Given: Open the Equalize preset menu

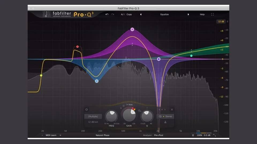Looking at the screenshot, I should [164, 14].
